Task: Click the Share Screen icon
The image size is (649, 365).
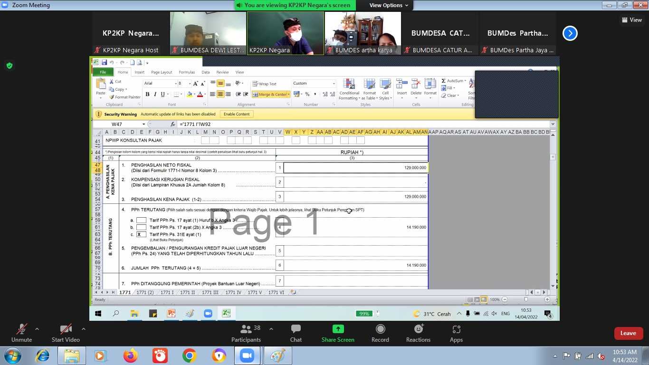Action: 338,329
